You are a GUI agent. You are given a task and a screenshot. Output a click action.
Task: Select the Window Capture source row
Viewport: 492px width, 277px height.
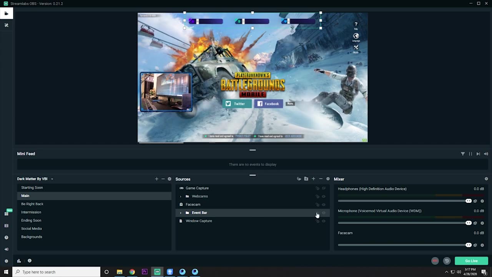tap(253, 221)
